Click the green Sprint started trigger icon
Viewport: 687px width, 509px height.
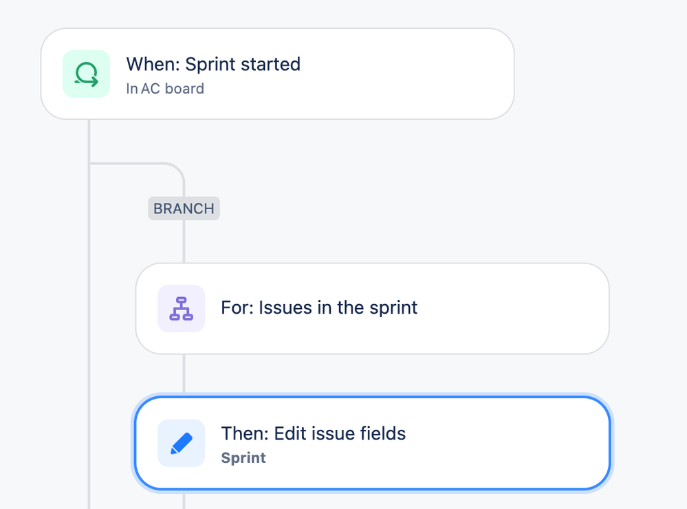(87, 74)
